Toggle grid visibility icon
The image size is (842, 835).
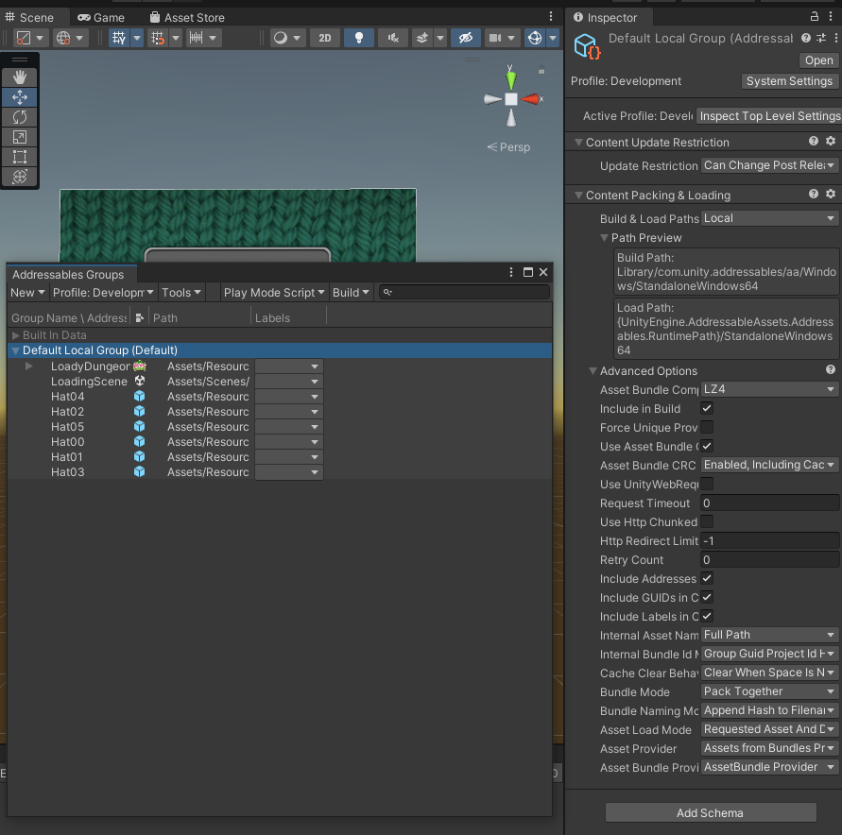(119, 38)
